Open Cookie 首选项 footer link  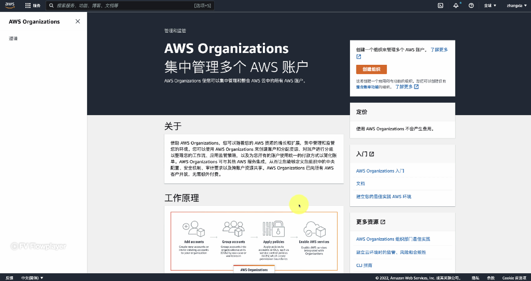pos(514,278)
